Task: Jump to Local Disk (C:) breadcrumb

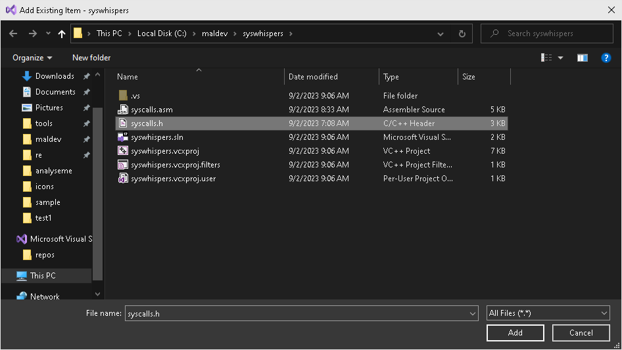Action: [162, 33]
